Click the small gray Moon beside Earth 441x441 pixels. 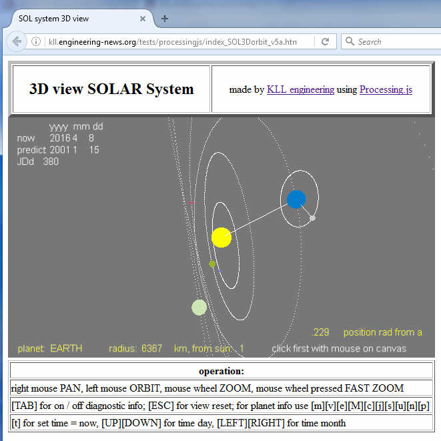tap(312, 218)
